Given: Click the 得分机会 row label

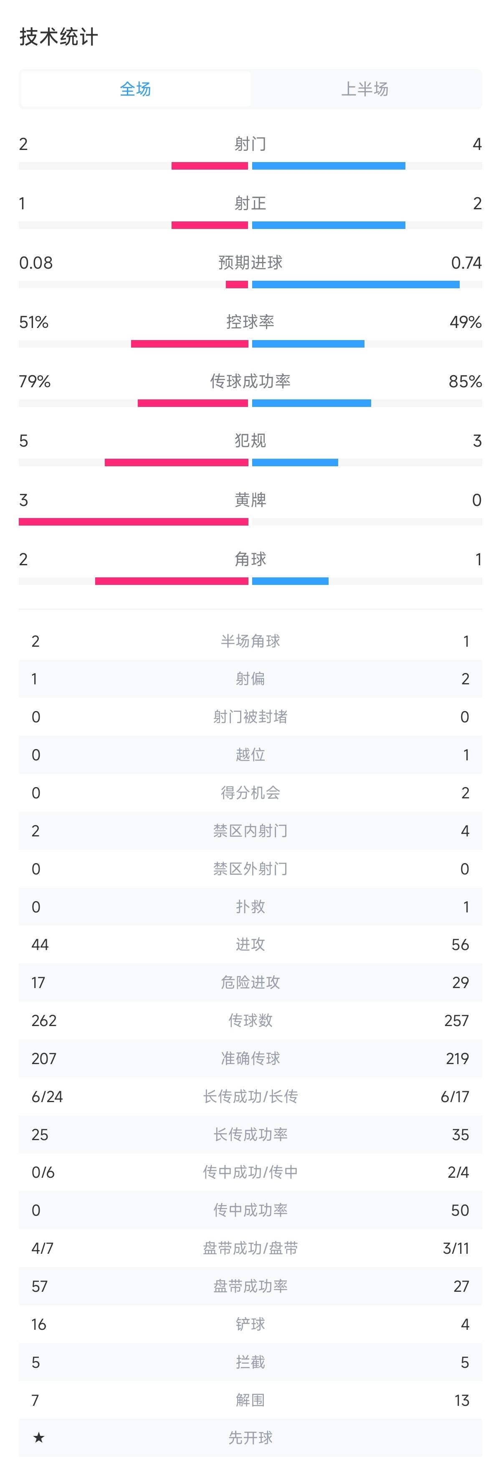Looking at the screenshot, I should click(250, 793).
